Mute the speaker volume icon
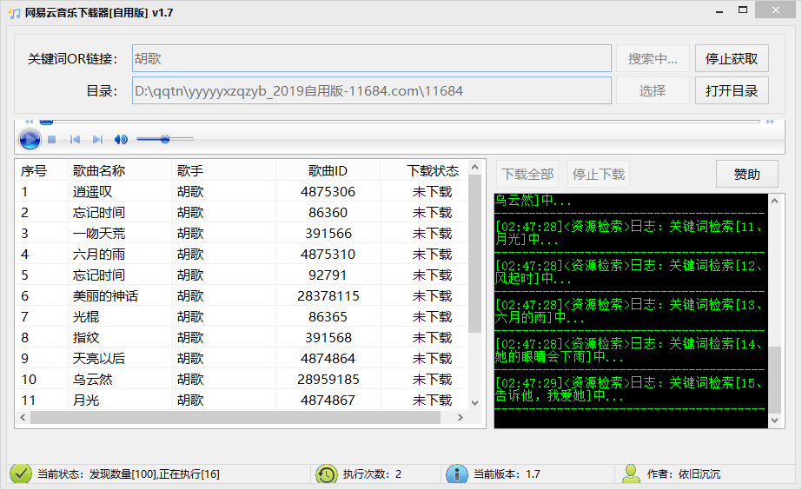 (121, 139)
